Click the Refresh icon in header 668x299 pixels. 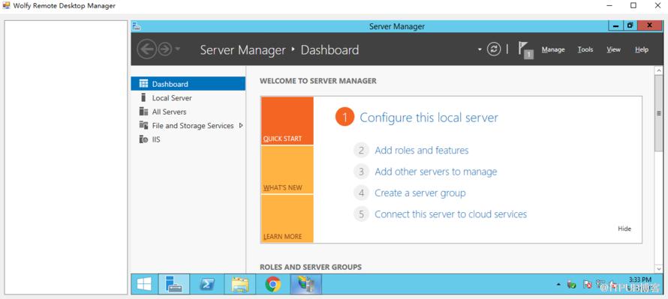click(494, 49)
